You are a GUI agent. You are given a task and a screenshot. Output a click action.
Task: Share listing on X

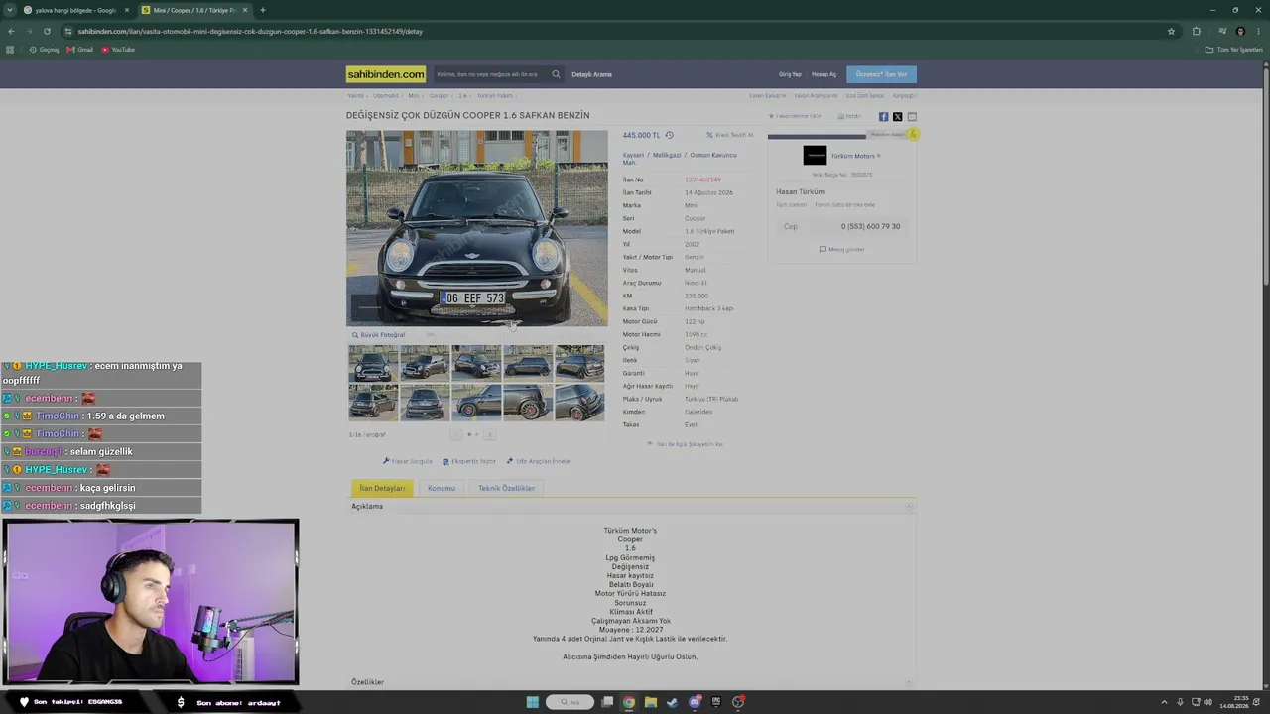pos(898,117)
